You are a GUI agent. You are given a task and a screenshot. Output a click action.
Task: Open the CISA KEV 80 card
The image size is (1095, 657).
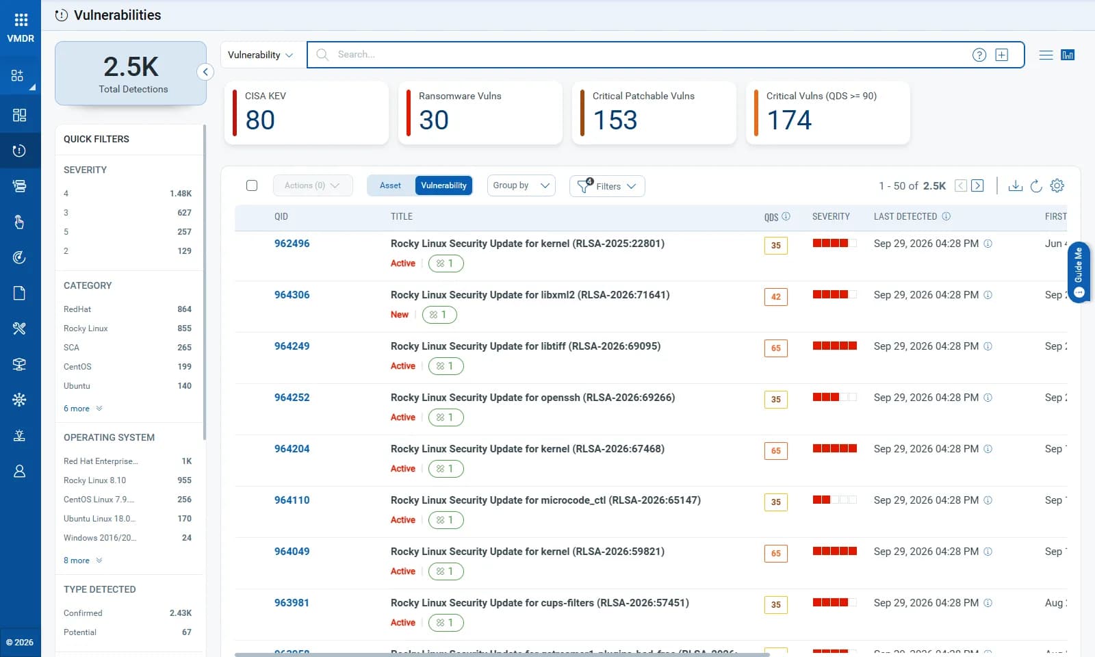pyautogui.click(x=307, y=113)
